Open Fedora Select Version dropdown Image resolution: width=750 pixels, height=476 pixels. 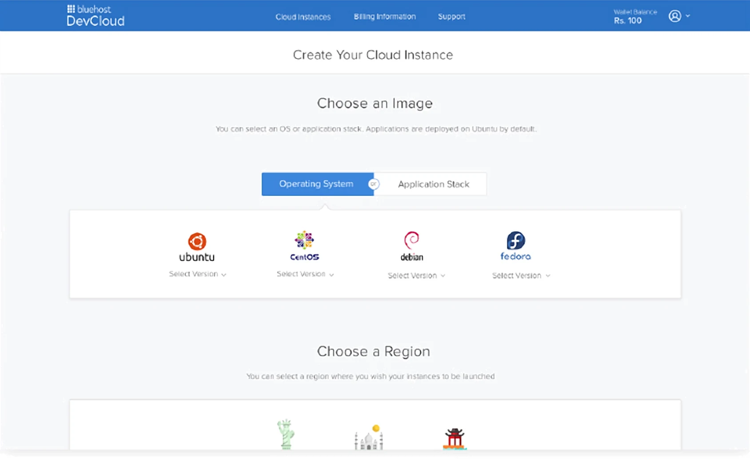coord(521,276)
